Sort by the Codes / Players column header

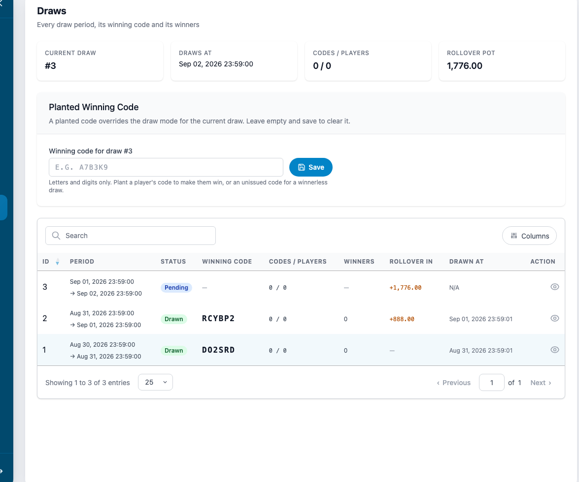(298, 262)
